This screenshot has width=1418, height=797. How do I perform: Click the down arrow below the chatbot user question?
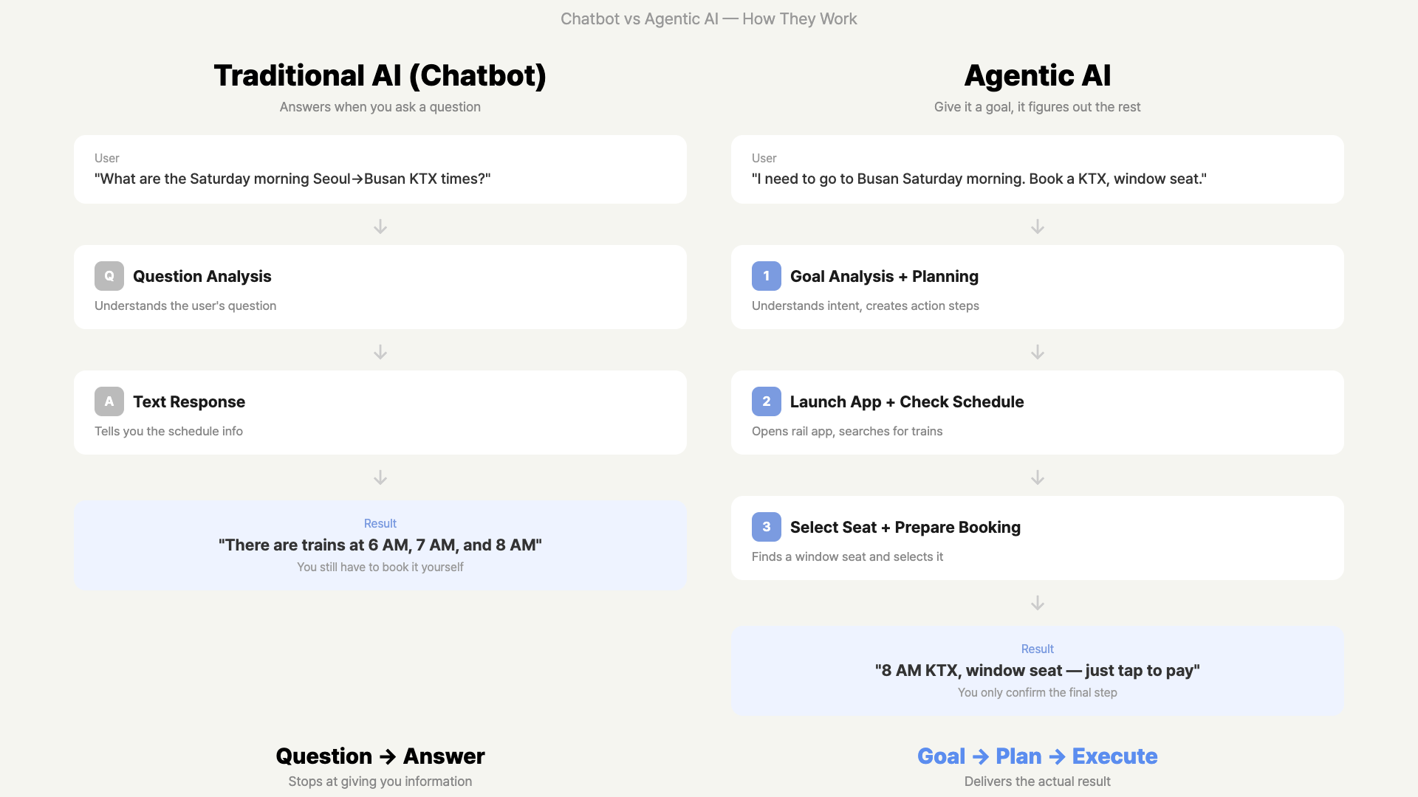pyautogui.click(x=380, y=227)
